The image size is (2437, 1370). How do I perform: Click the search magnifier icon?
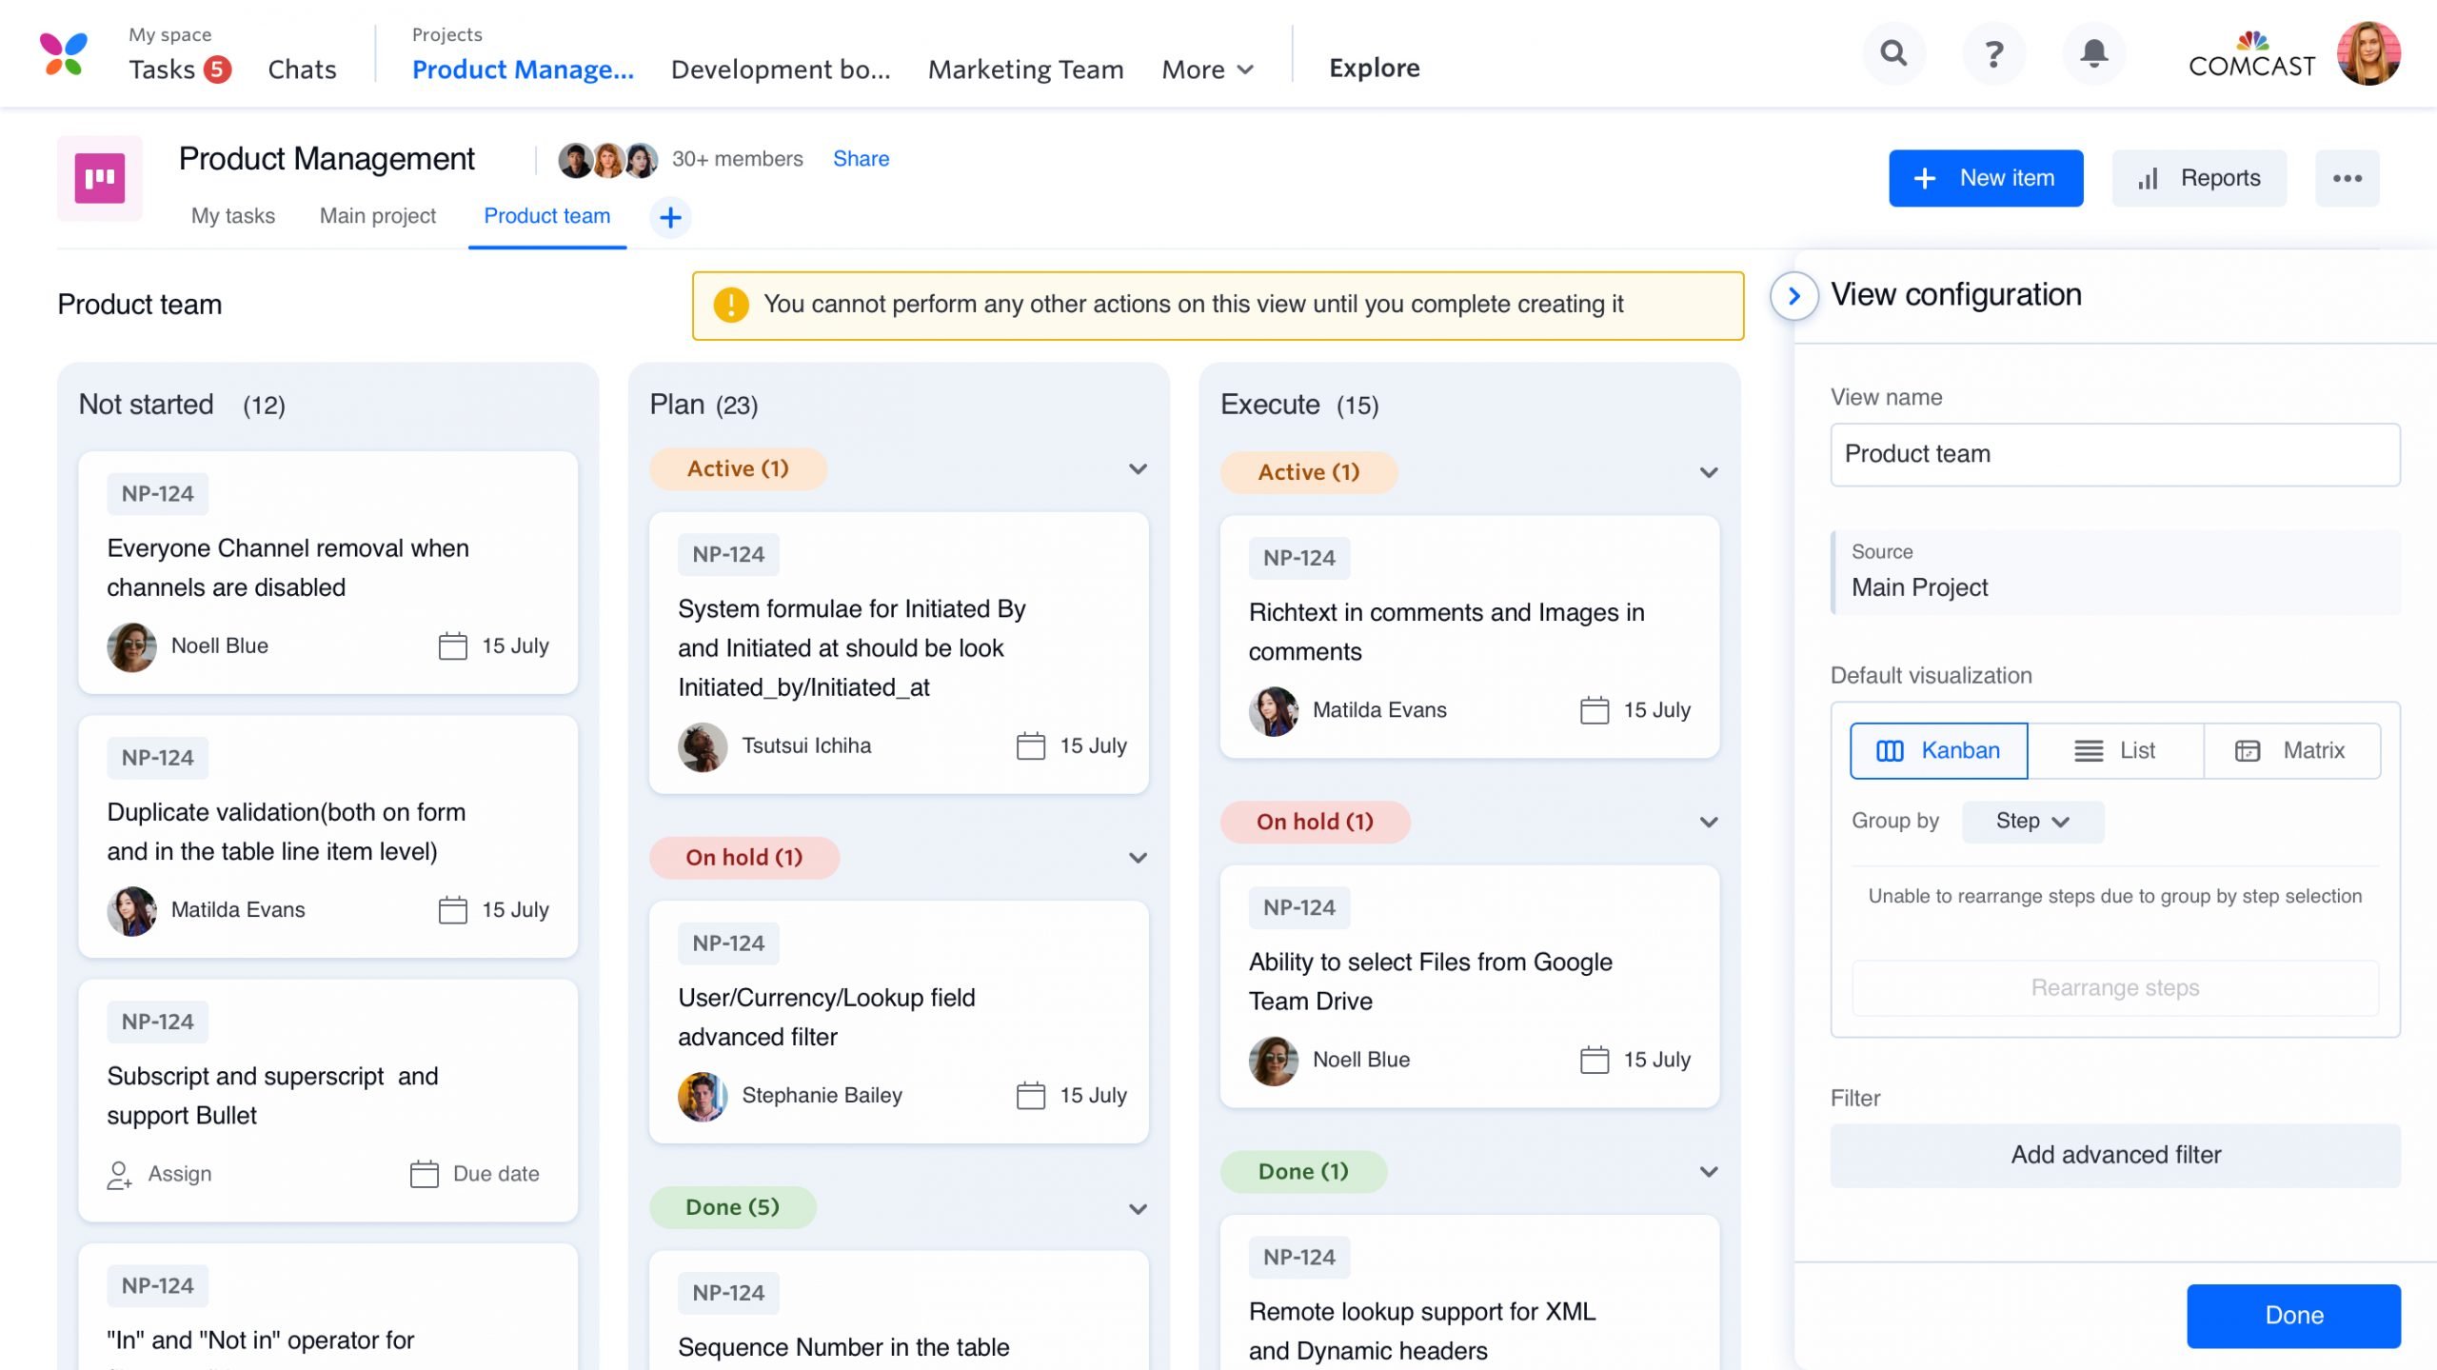[x=1893, y=53]
